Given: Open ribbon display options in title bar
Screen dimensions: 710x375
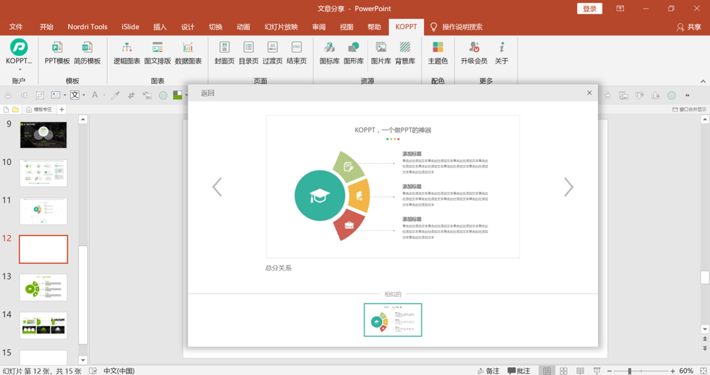Looking at the screenshot, I should click(x=620, y=9).
